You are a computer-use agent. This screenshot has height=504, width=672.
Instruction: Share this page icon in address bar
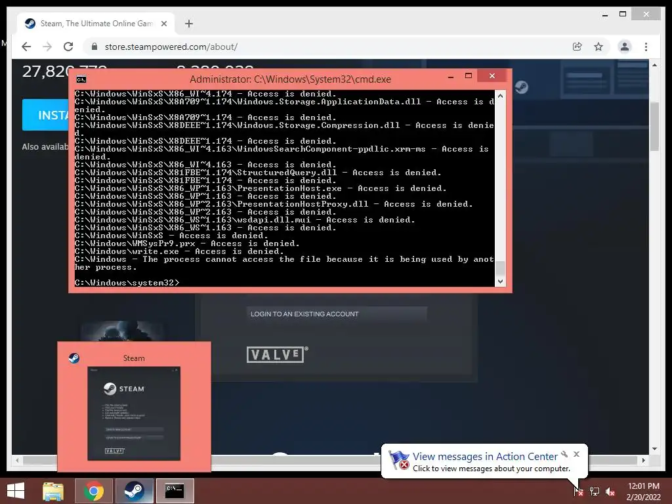click(577, 47)
